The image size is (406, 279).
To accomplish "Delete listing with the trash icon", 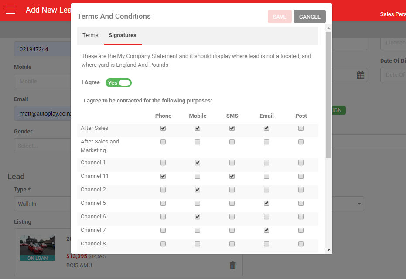I will [x=233, y=265].
